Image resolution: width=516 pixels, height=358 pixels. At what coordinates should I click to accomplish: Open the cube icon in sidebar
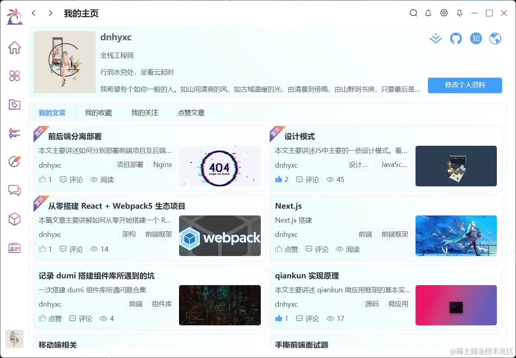(x=14, y=219)
